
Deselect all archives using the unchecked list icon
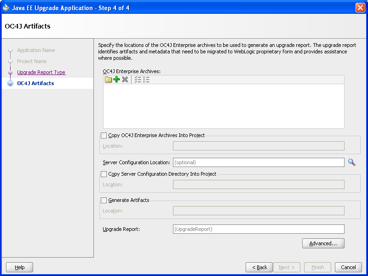(146, 80)
